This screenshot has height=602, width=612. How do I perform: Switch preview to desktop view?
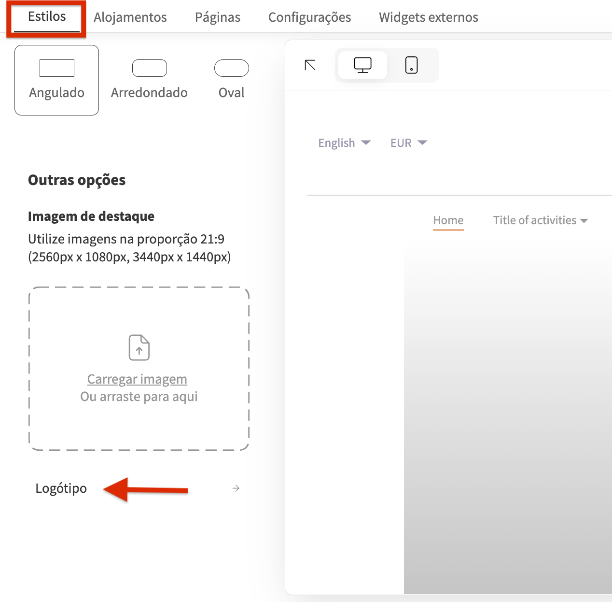(362, 65)
